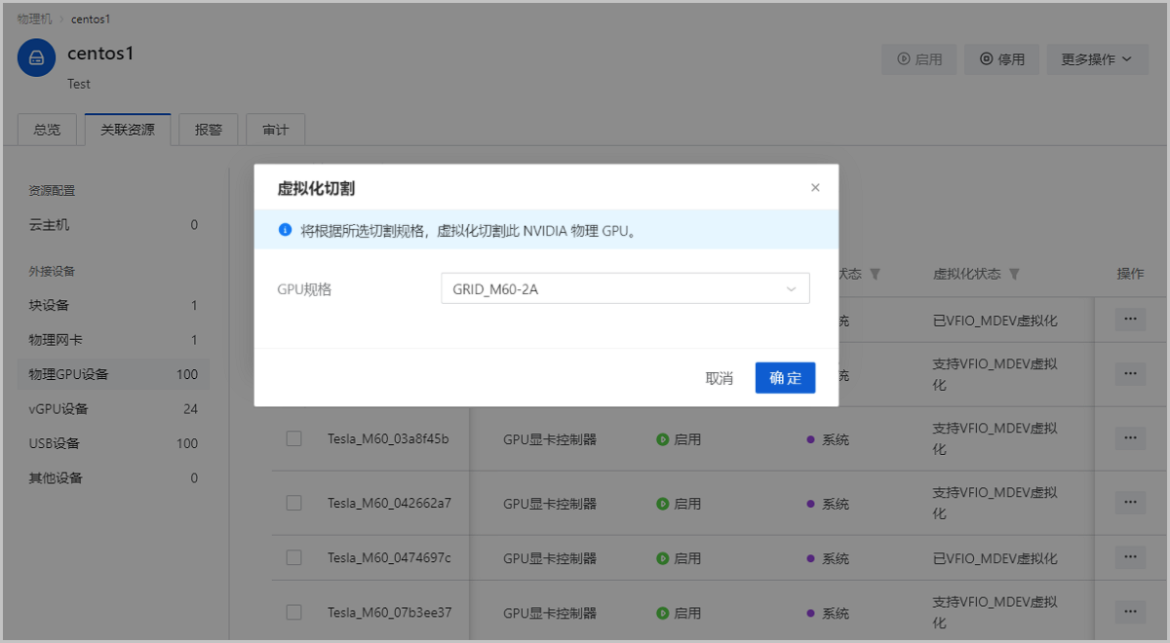Switch to the 报警 tab
The width and height of the screenshot is (1170, 643).
[x=208, y=129]
